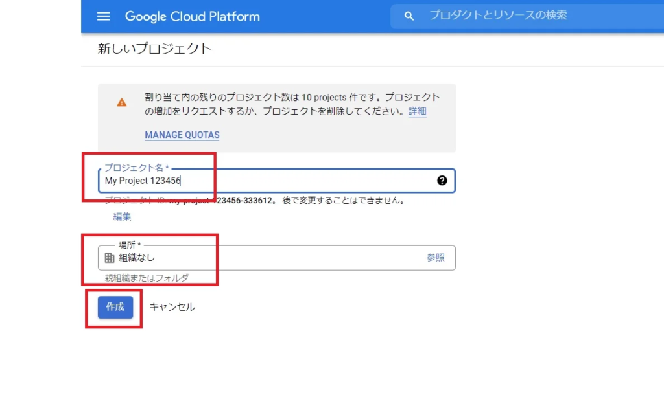Click the building icon in 場所 field
664x395 pixels.
pos(110,258)
